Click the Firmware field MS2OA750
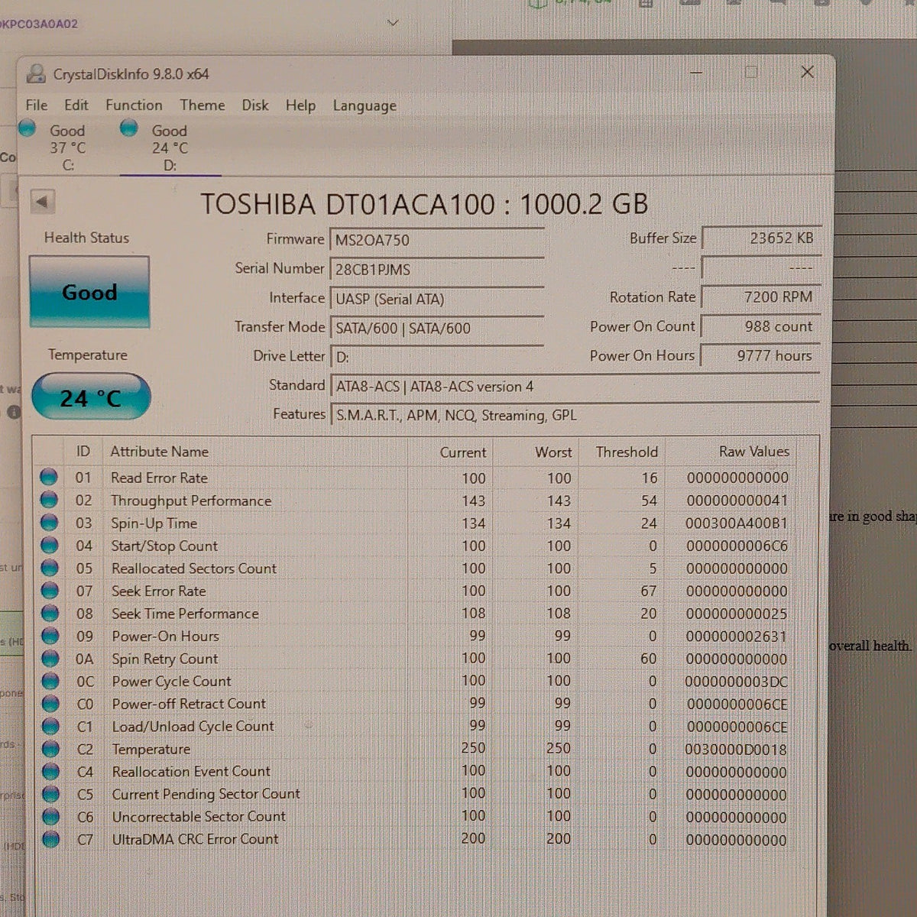The image size is (917, 917). coord(436,240)
